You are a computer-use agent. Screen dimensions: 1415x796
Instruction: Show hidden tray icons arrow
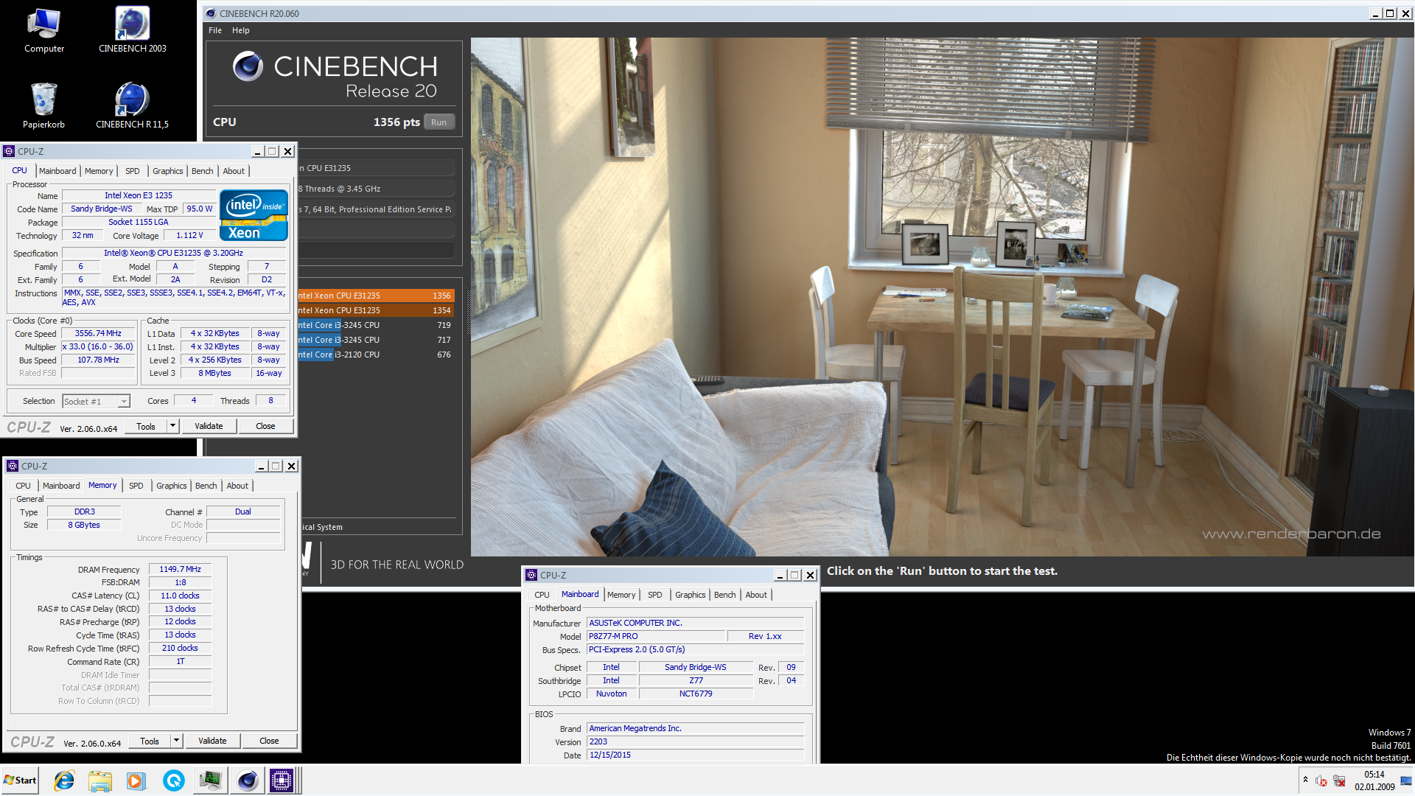1305,780
